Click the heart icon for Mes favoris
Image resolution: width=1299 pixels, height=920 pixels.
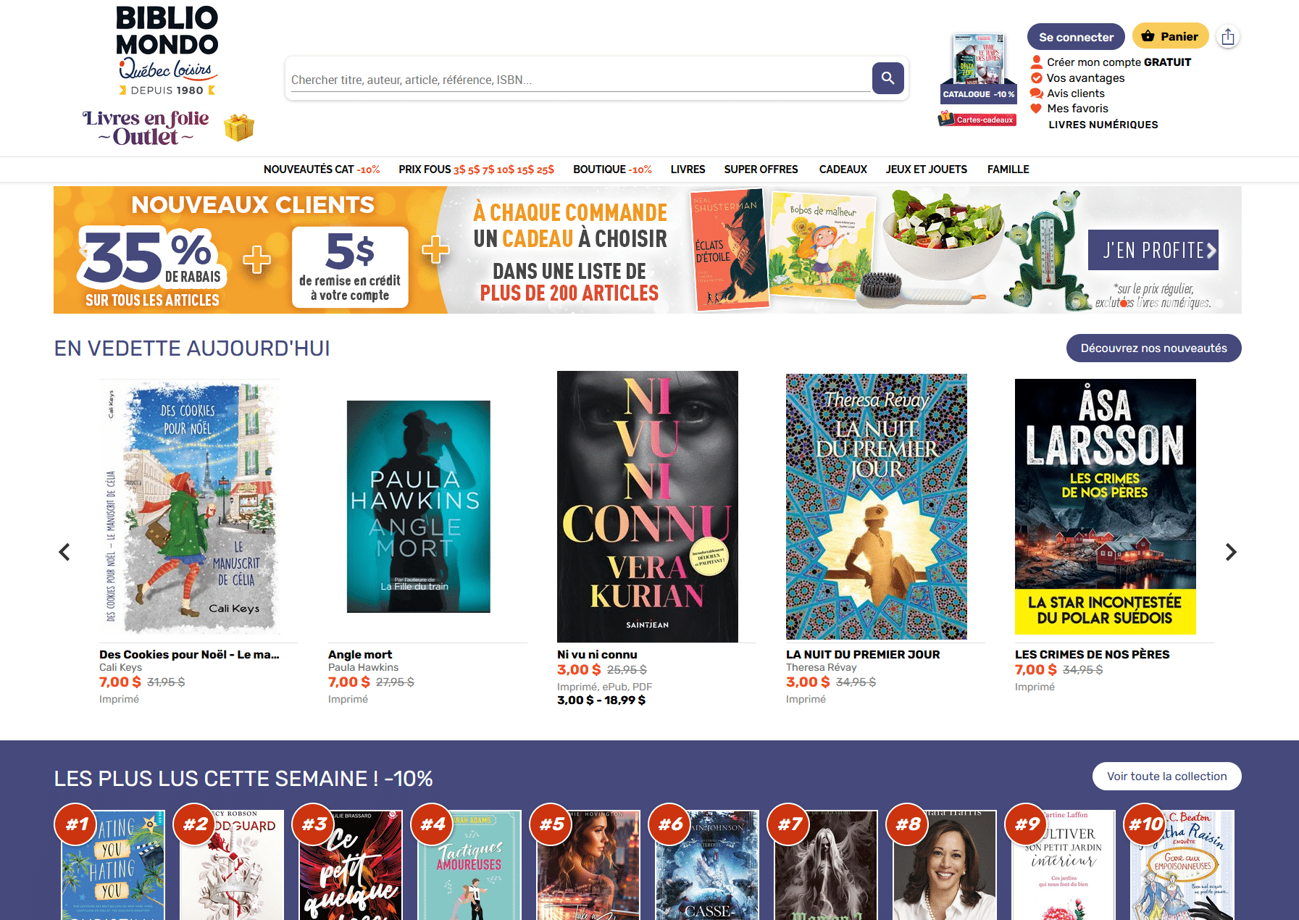pyautogui.click(x=1036, y=109)
